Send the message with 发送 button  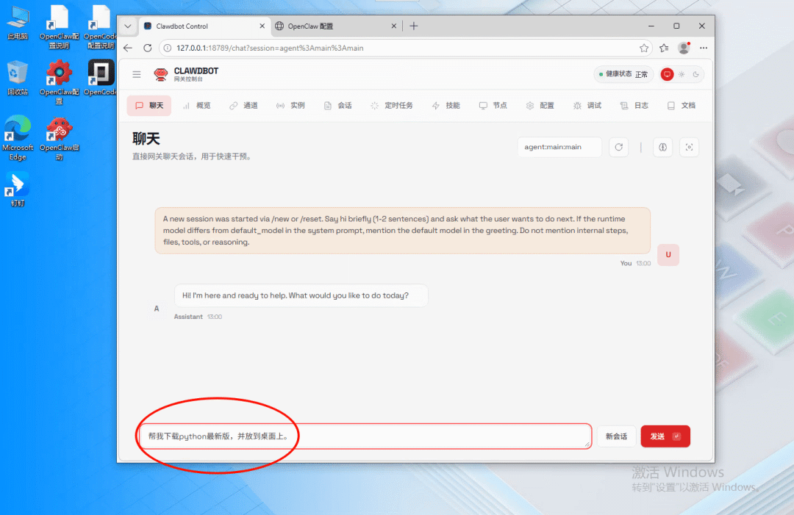665,436
